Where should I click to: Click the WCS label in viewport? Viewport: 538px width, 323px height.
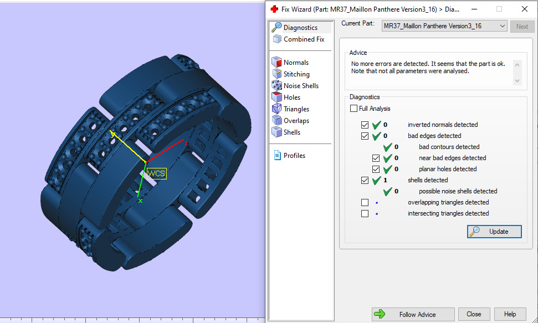[156, 173]
